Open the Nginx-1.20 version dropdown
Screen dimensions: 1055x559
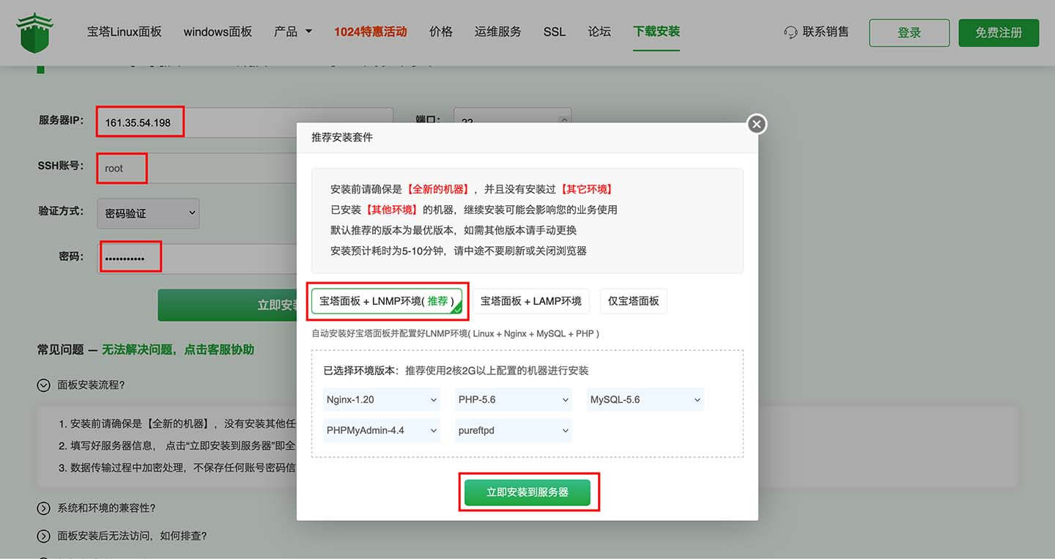coord(382,400)
